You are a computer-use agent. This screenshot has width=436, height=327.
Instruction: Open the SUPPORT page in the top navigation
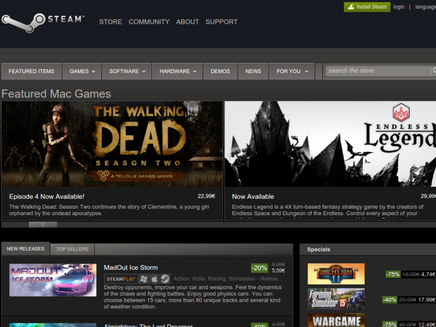(x=221, y=22)
